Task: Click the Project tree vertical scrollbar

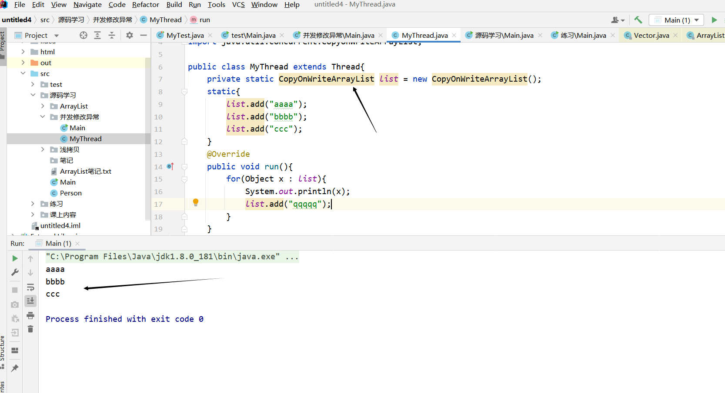Action: click(148, 139)
